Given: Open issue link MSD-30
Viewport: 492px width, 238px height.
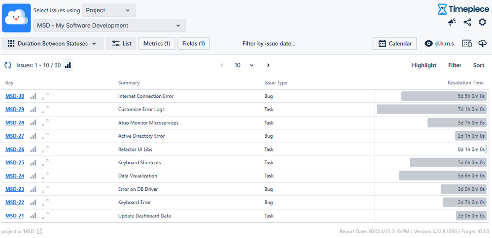Looking at the screenshot, I should pyautogui.click(x=15, y=96).
